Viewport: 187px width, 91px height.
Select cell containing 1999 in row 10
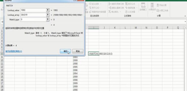click(73, 60)
